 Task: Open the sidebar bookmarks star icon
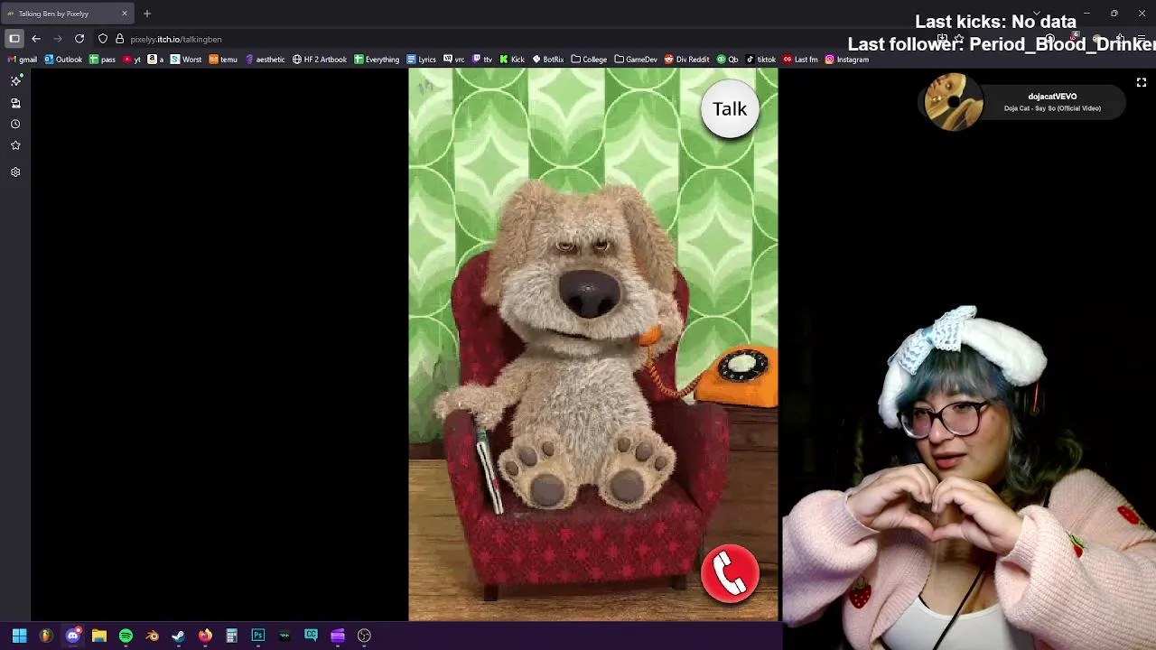coord(15,145)
